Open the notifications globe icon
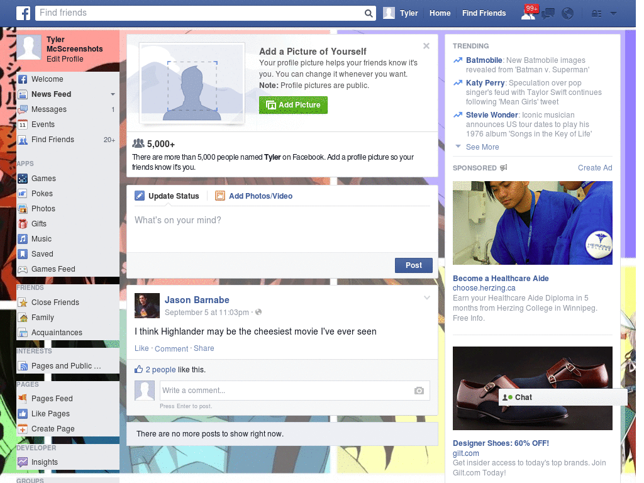 pos(568,14)
